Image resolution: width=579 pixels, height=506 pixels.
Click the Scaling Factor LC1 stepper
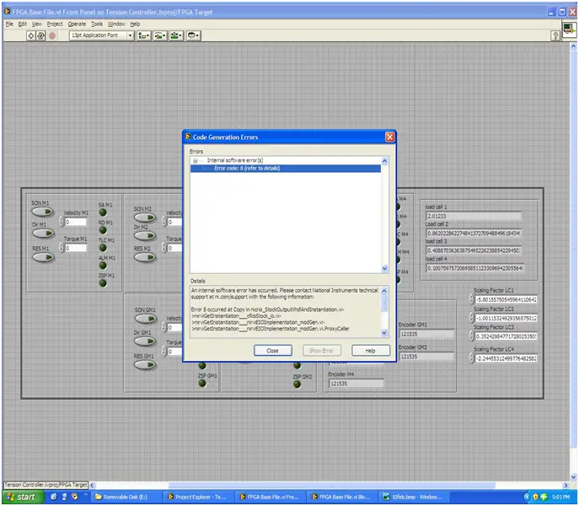tap(472, 299)
